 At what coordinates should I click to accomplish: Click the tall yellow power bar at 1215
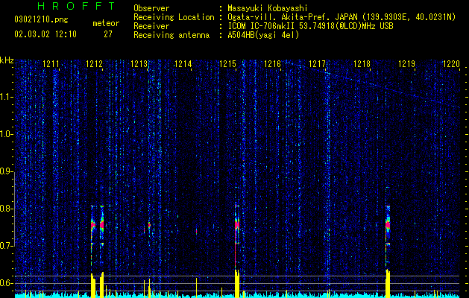237,283
